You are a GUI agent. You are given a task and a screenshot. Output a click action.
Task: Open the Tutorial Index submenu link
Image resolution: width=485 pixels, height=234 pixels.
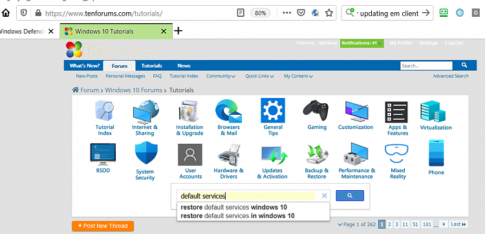[184, 76]
